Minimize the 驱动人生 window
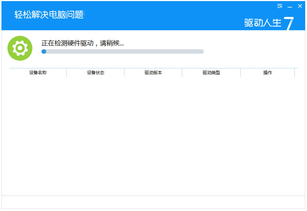This screenshot has width=307, height=211. 290,7
